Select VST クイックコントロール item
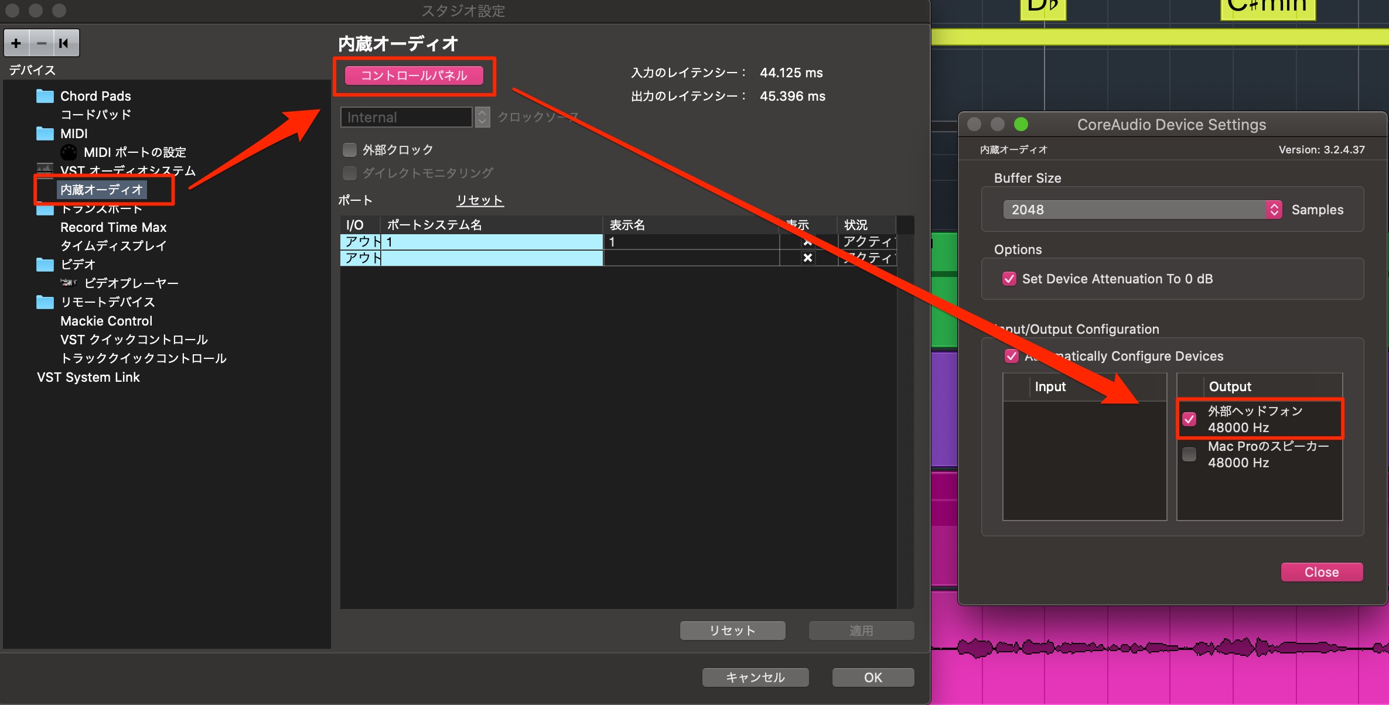The height and width of the screenshot is (705, 1389). click(134, 340)
